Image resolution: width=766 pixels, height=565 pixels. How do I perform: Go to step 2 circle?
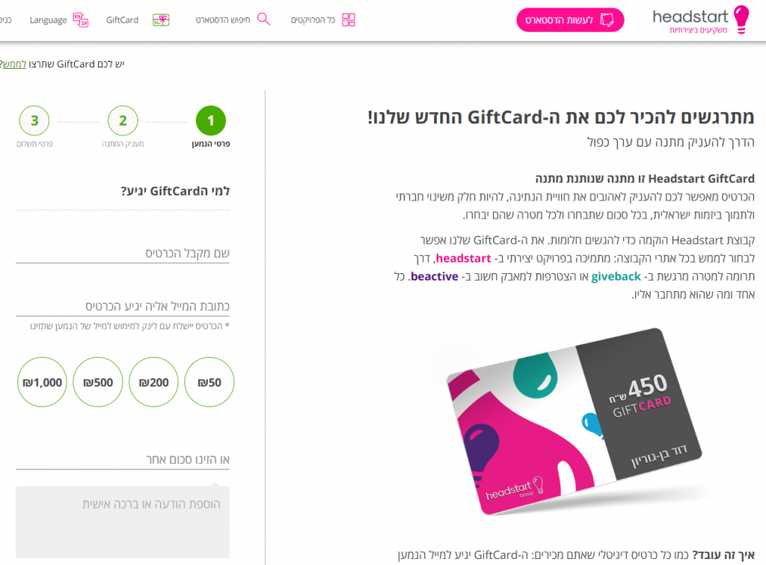coord(123,120)
